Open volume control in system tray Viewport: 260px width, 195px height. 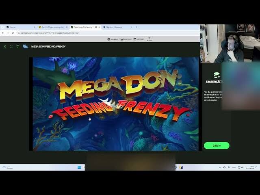coord(243,167)
